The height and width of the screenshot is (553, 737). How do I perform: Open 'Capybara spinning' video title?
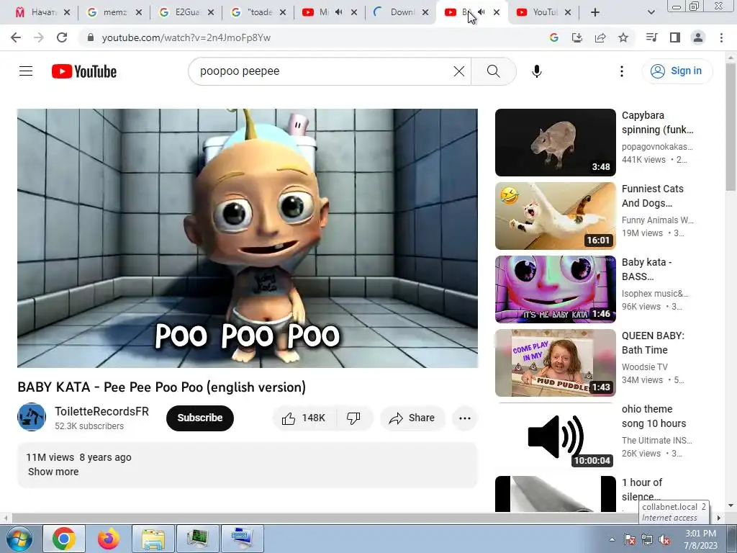click(x=657, y=122)
